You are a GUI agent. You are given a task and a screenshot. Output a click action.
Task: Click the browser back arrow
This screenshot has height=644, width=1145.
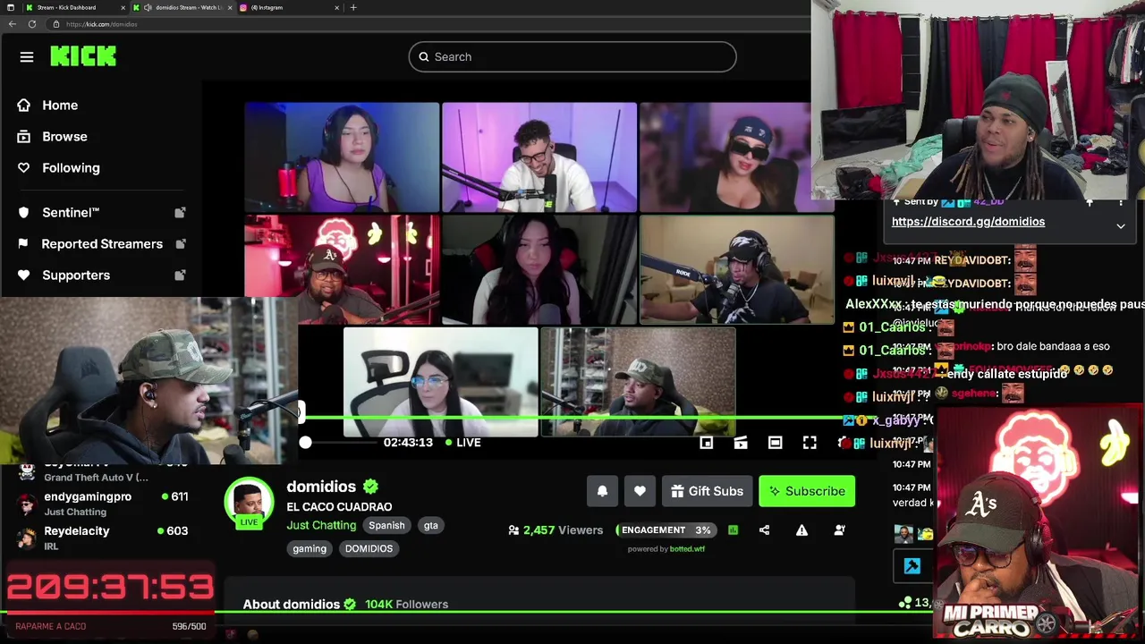tap(13, 24)
